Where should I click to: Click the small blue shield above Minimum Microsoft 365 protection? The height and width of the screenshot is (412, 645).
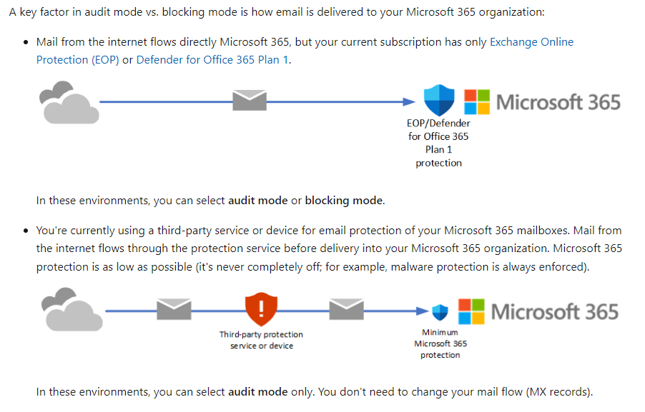(x=440, y=311)
